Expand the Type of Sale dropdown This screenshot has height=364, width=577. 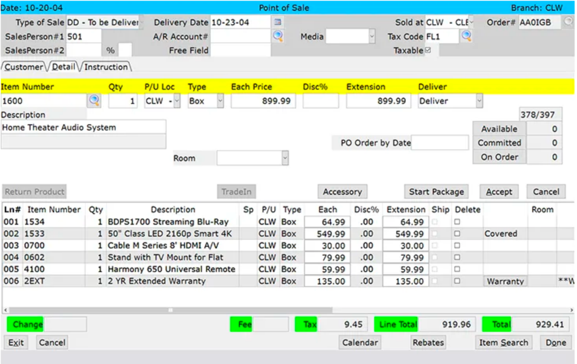141,22
